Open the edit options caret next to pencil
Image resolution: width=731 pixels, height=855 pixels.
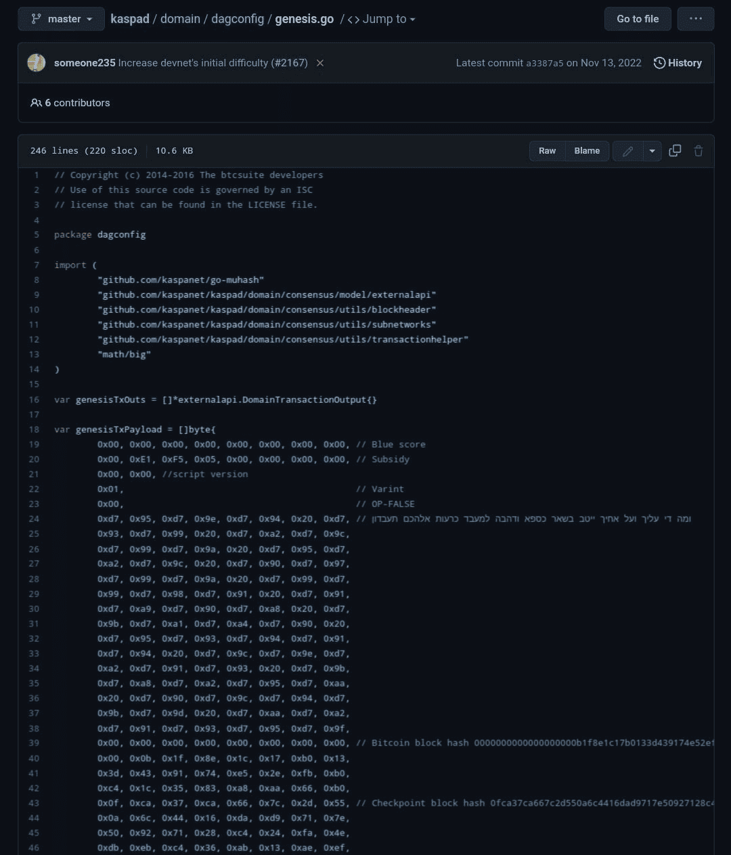[x=652, y=150]
